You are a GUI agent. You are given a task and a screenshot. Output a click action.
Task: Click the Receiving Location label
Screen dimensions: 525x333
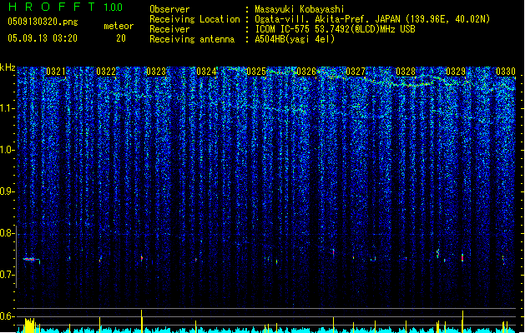(194, 19)
